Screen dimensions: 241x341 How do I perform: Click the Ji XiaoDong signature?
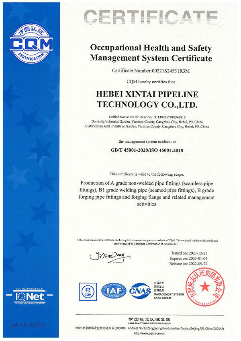(x=110, y=257)
